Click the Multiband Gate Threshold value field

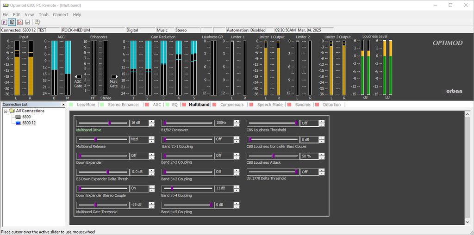pos(138,204)
